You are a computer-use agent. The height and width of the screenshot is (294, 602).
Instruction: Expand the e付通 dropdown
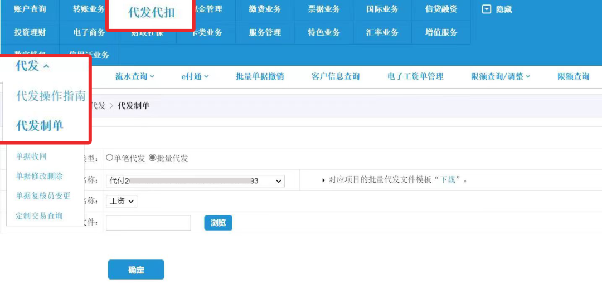click(x=195, y=77)
